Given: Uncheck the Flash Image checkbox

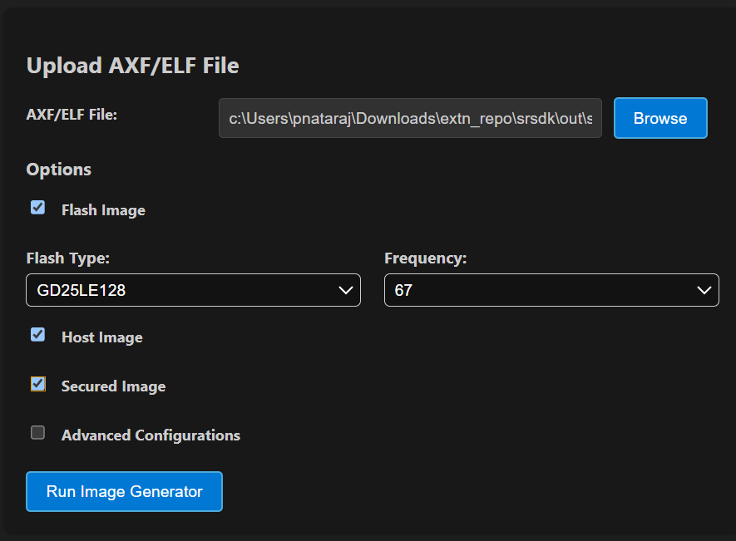Looking at the screenshot, I should (x=37, y=208).
